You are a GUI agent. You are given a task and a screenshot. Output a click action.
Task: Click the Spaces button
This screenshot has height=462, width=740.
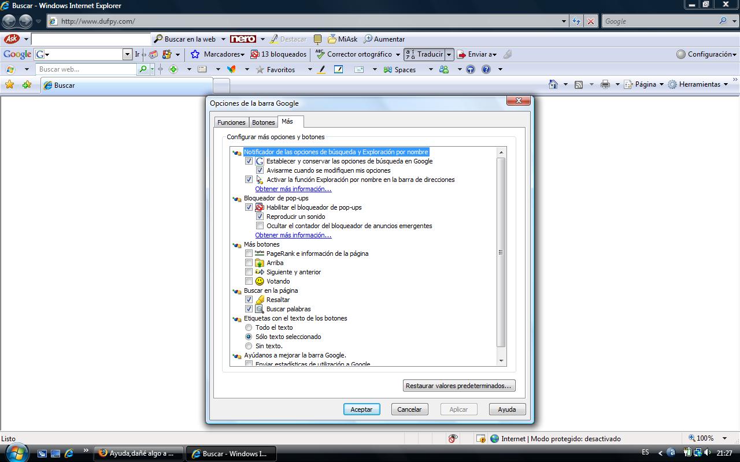click(x=399, y=69)
